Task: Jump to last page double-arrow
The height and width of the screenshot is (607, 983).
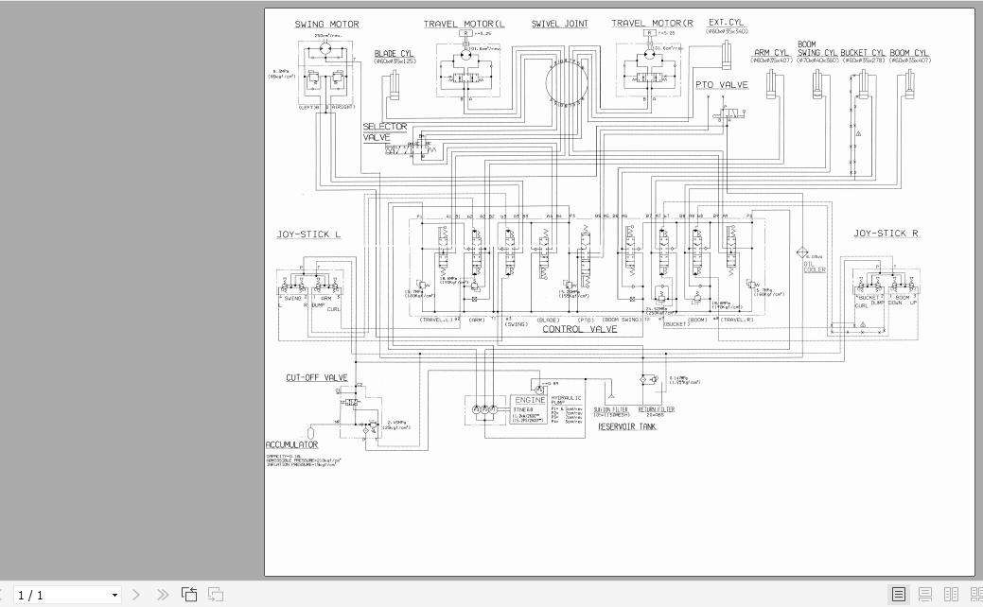Action: point(163,595)
